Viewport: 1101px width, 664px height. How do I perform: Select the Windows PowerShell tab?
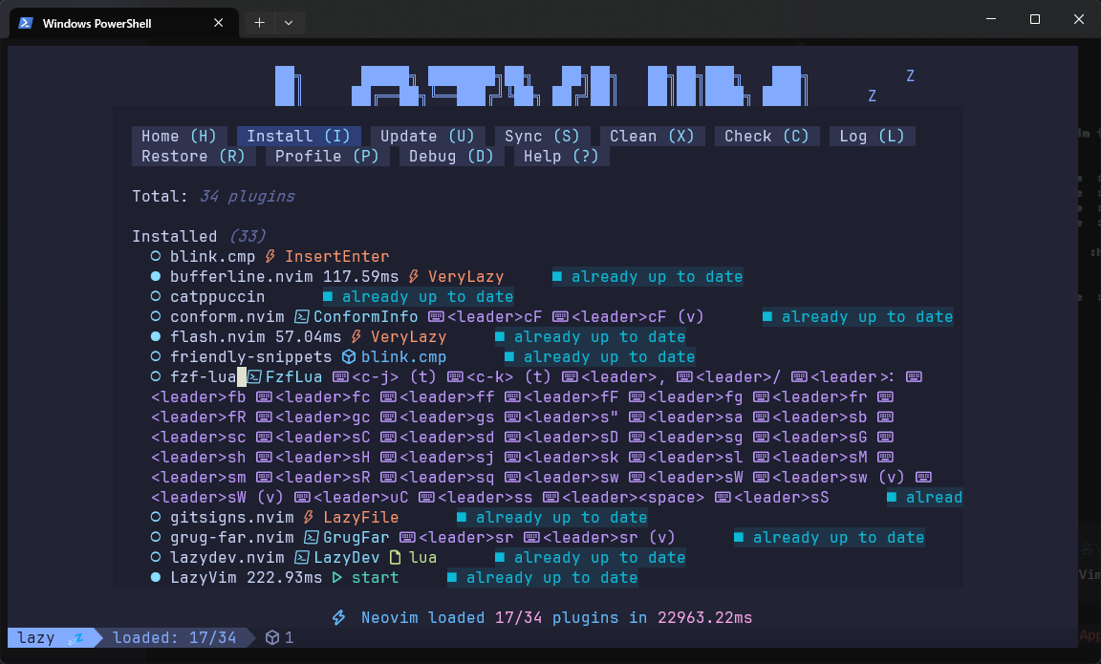coord(123,23)
